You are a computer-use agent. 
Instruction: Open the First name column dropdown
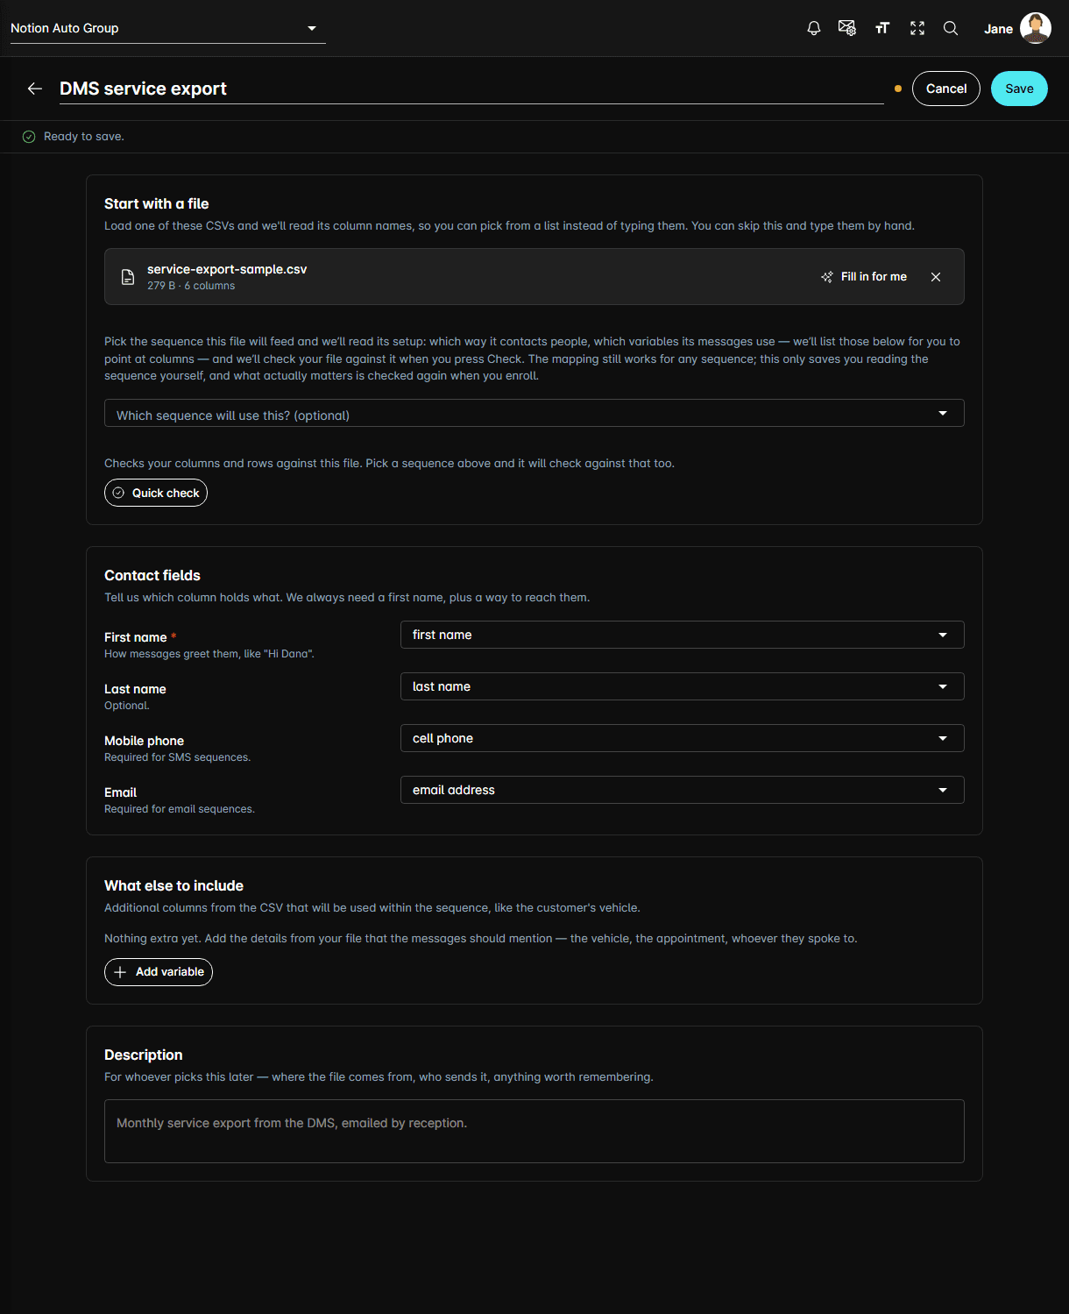pyautogui.click(x=683, y=635)
